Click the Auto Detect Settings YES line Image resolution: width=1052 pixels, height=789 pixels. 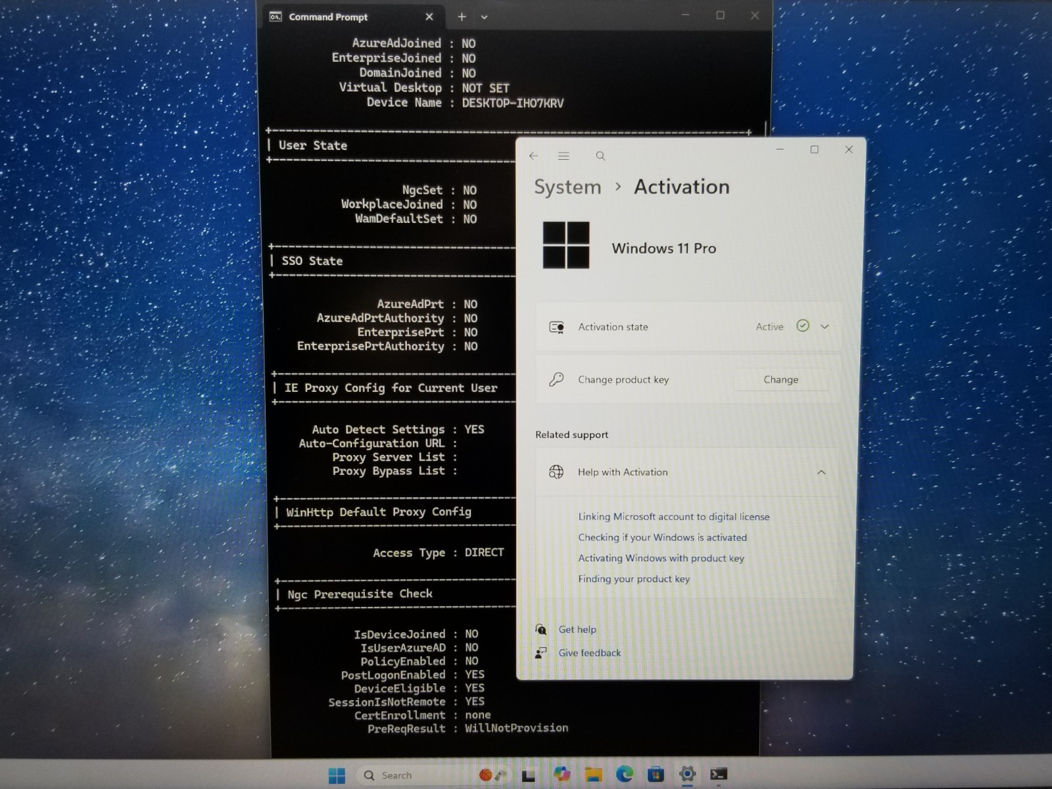pos(398,429)
